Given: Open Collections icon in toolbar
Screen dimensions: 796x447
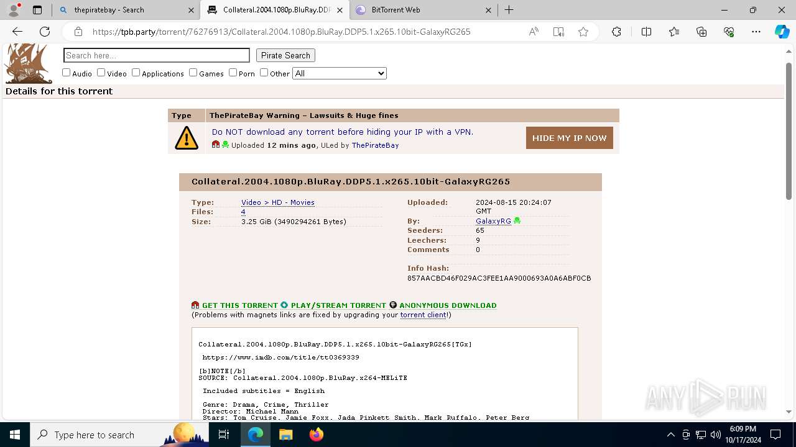Looking at the screenshot, I should pos(701,32).
